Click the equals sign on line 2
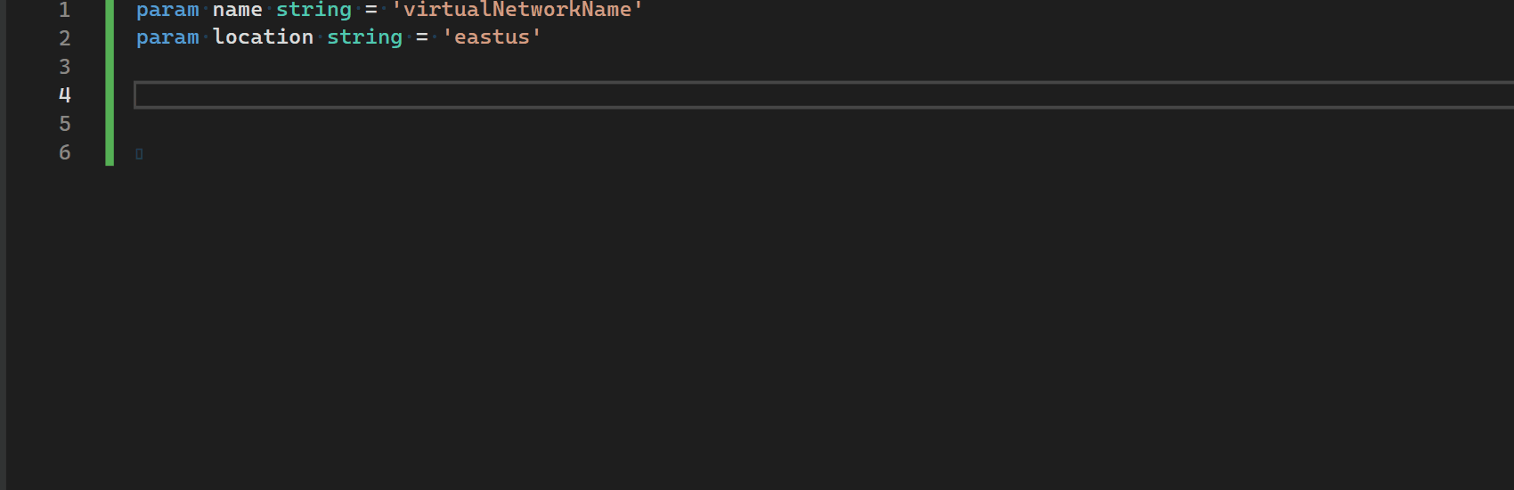The image size is (1514, 490). (x=422, y=37)
